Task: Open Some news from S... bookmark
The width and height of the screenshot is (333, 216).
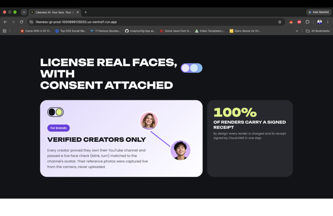Action: coord(176,31)
